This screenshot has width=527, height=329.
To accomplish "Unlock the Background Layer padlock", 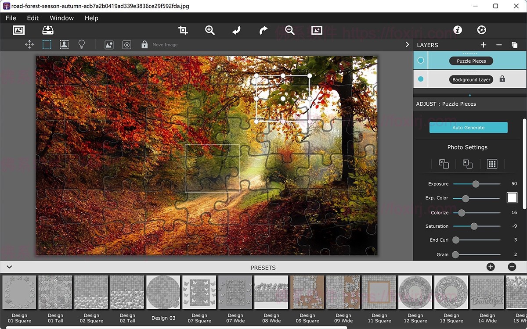I will click(502, 79).
